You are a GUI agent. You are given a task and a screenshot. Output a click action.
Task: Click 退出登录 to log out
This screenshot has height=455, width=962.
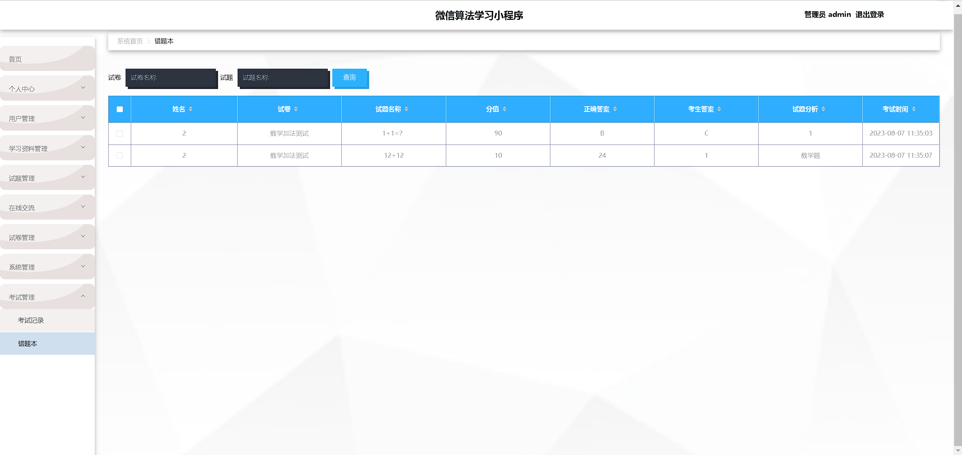tap(870, 15)
